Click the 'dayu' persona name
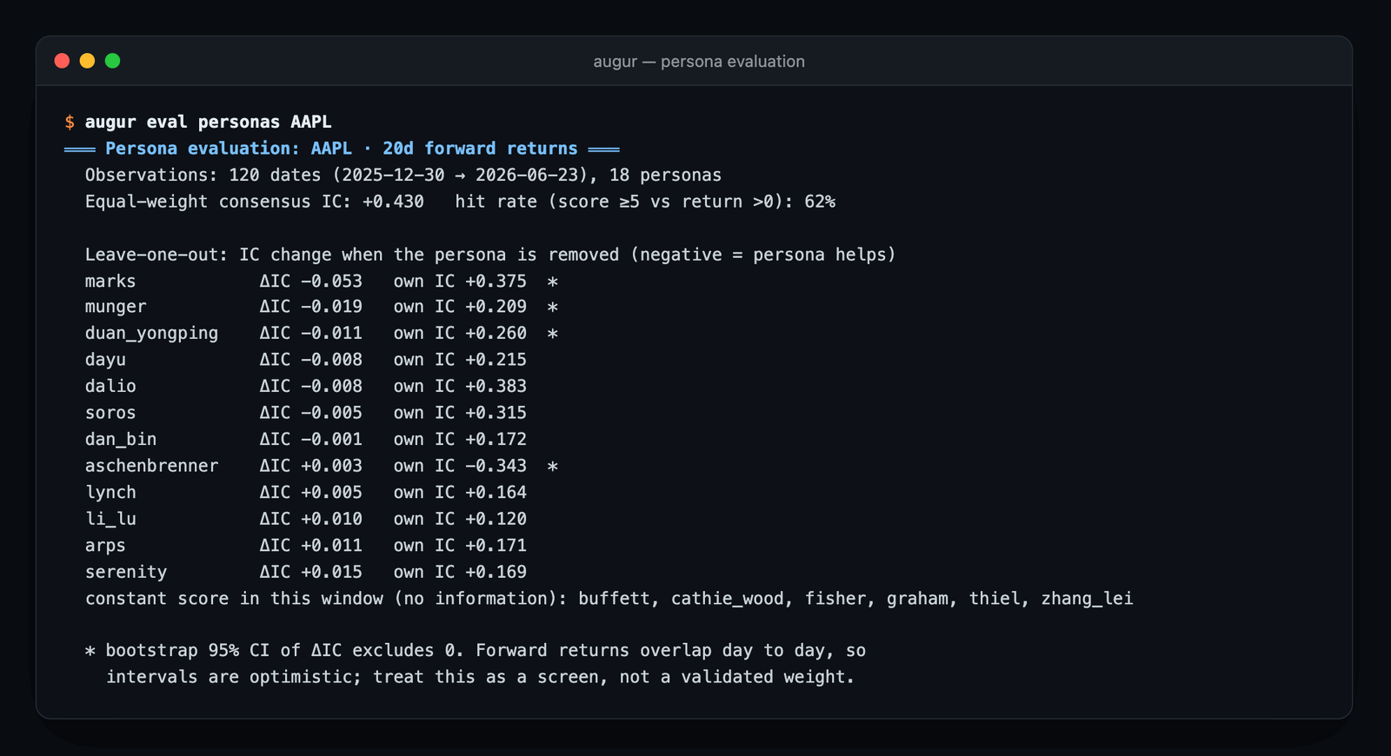This screenshot has height=756, width=1391. pyautogui.click(x=105, y=360)
